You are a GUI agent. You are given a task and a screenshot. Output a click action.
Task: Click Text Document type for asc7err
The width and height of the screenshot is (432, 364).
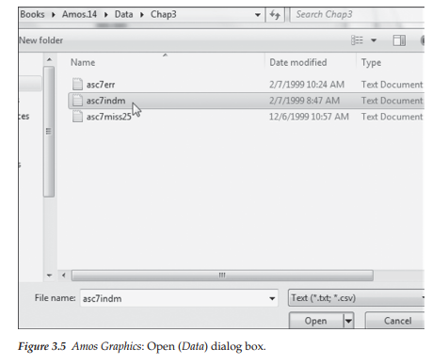tap(392, 85)
